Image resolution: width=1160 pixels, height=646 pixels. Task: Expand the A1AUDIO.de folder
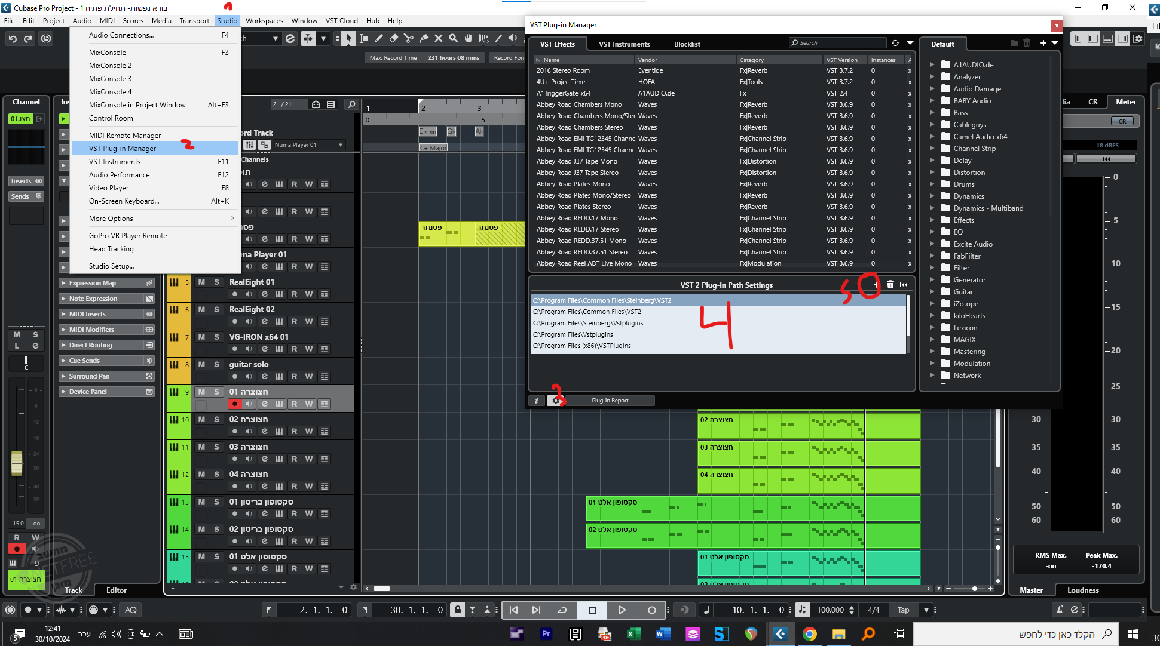932,64
